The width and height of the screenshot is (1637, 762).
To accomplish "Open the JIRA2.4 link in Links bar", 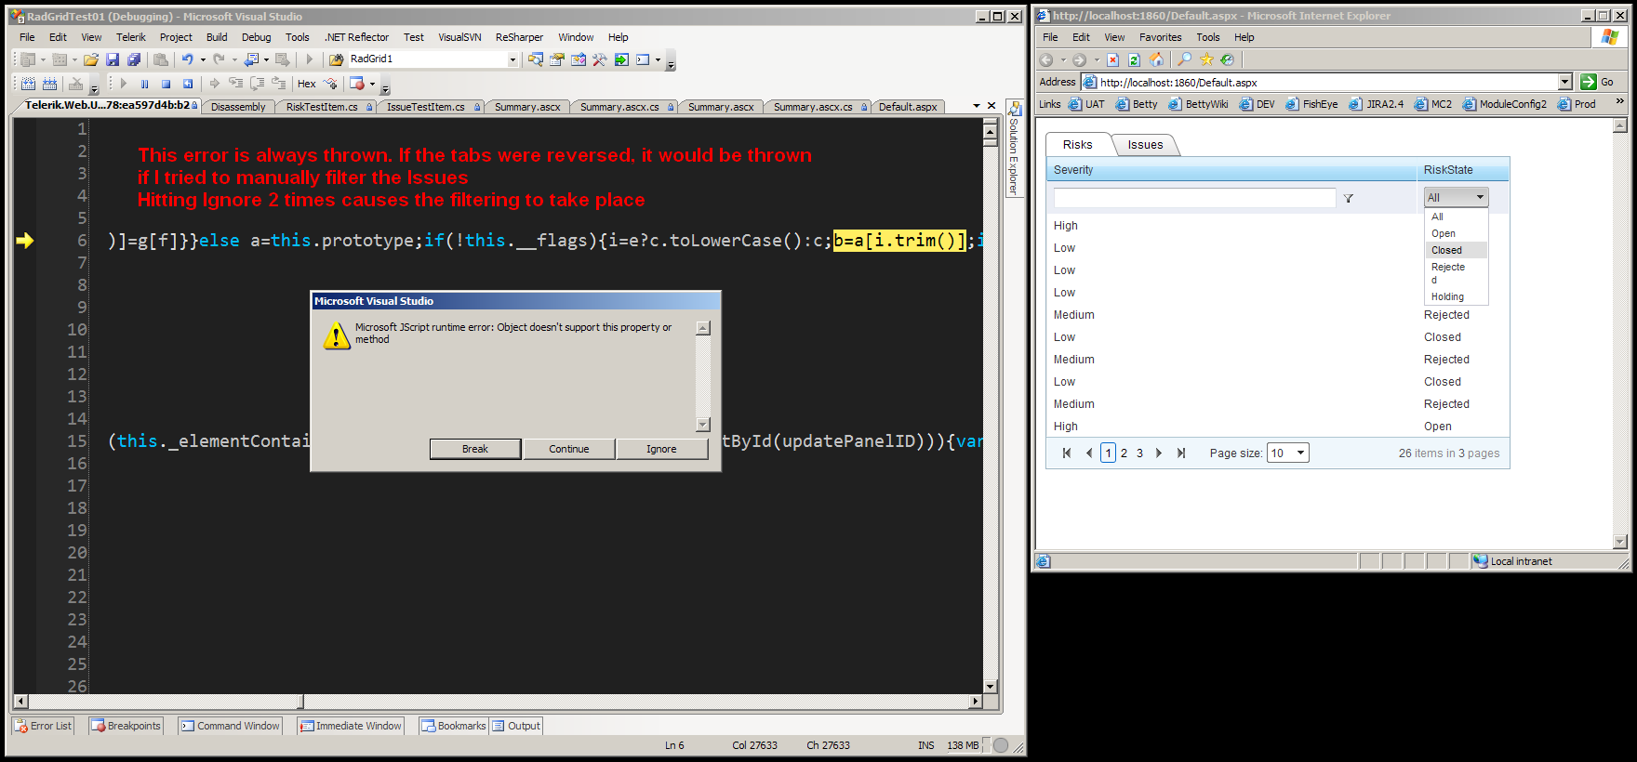I will 1377,104.
